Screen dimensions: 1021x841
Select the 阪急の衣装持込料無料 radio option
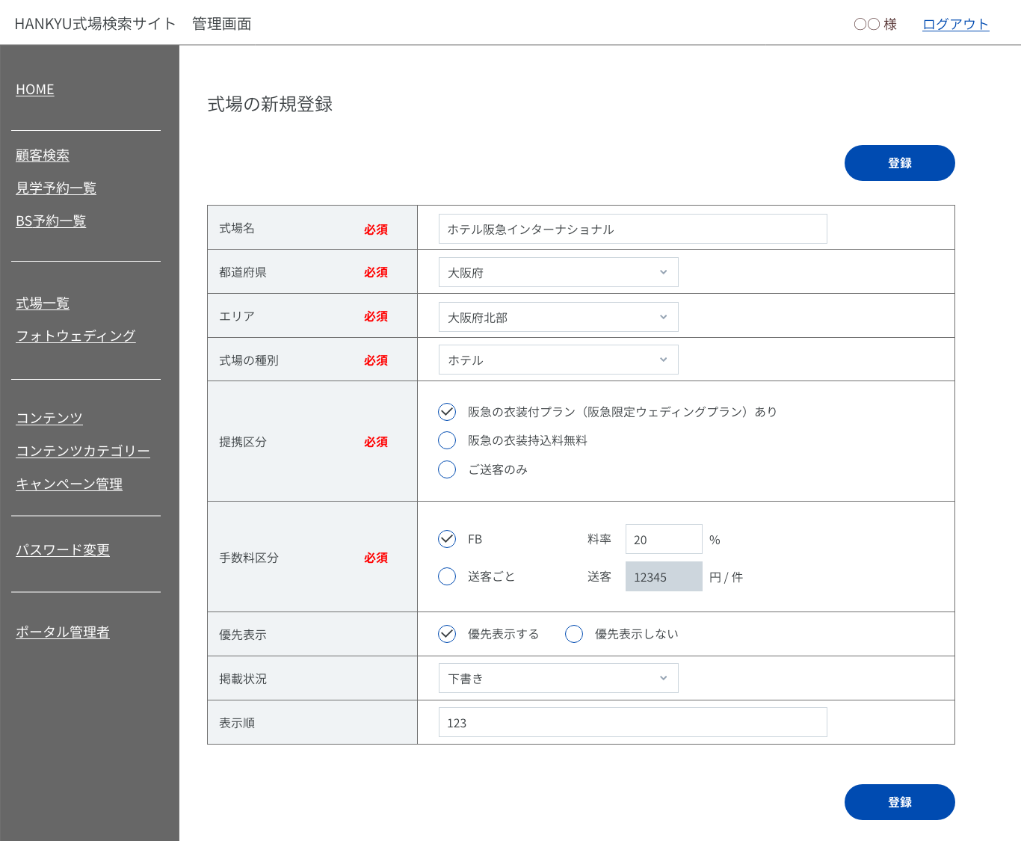447,440
